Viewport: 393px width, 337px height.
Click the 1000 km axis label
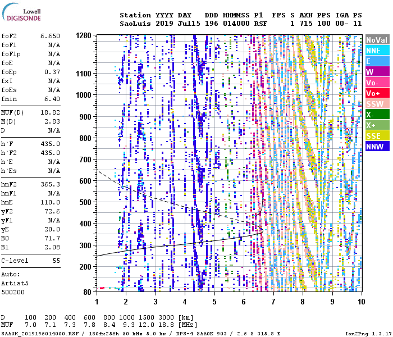84,95
